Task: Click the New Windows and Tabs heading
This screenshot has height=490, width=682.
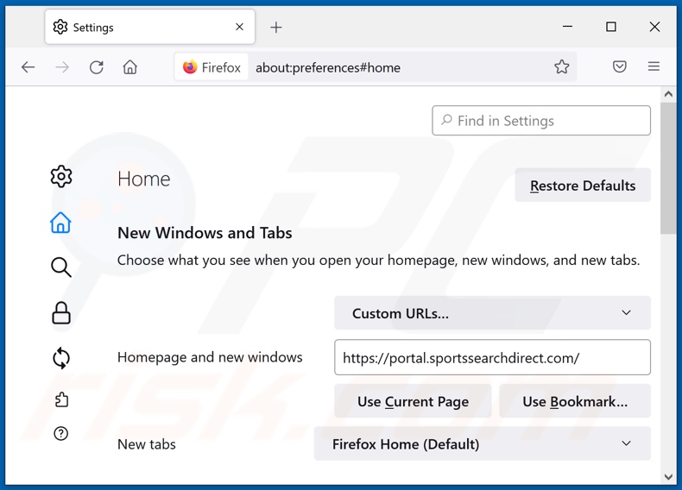Action: (205, 233)
